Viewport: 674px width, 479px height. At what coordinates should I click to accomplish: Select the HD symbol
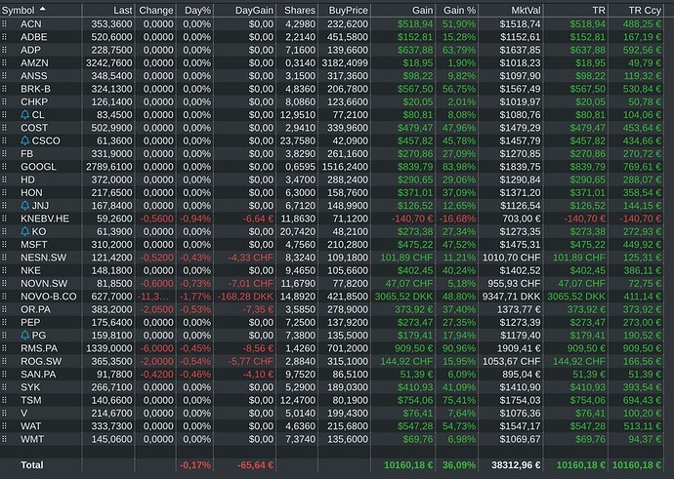(x=27, y=180)
